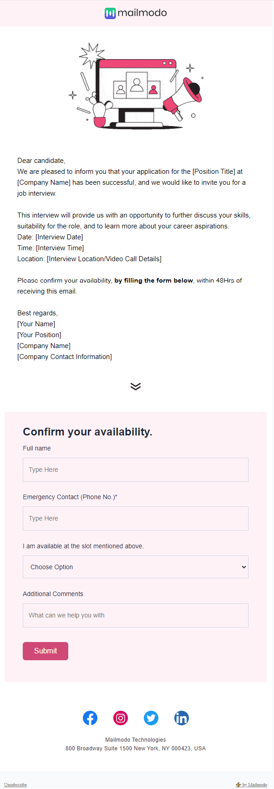Screen dimensions: 274x789
Task: Focus the Additional Comments text field
Action: 136,615
